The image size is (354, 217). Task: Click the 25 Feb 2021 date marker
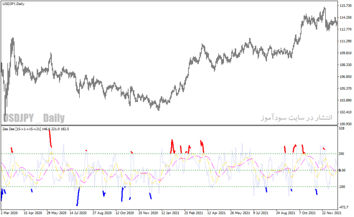click(x=193, y=213)
